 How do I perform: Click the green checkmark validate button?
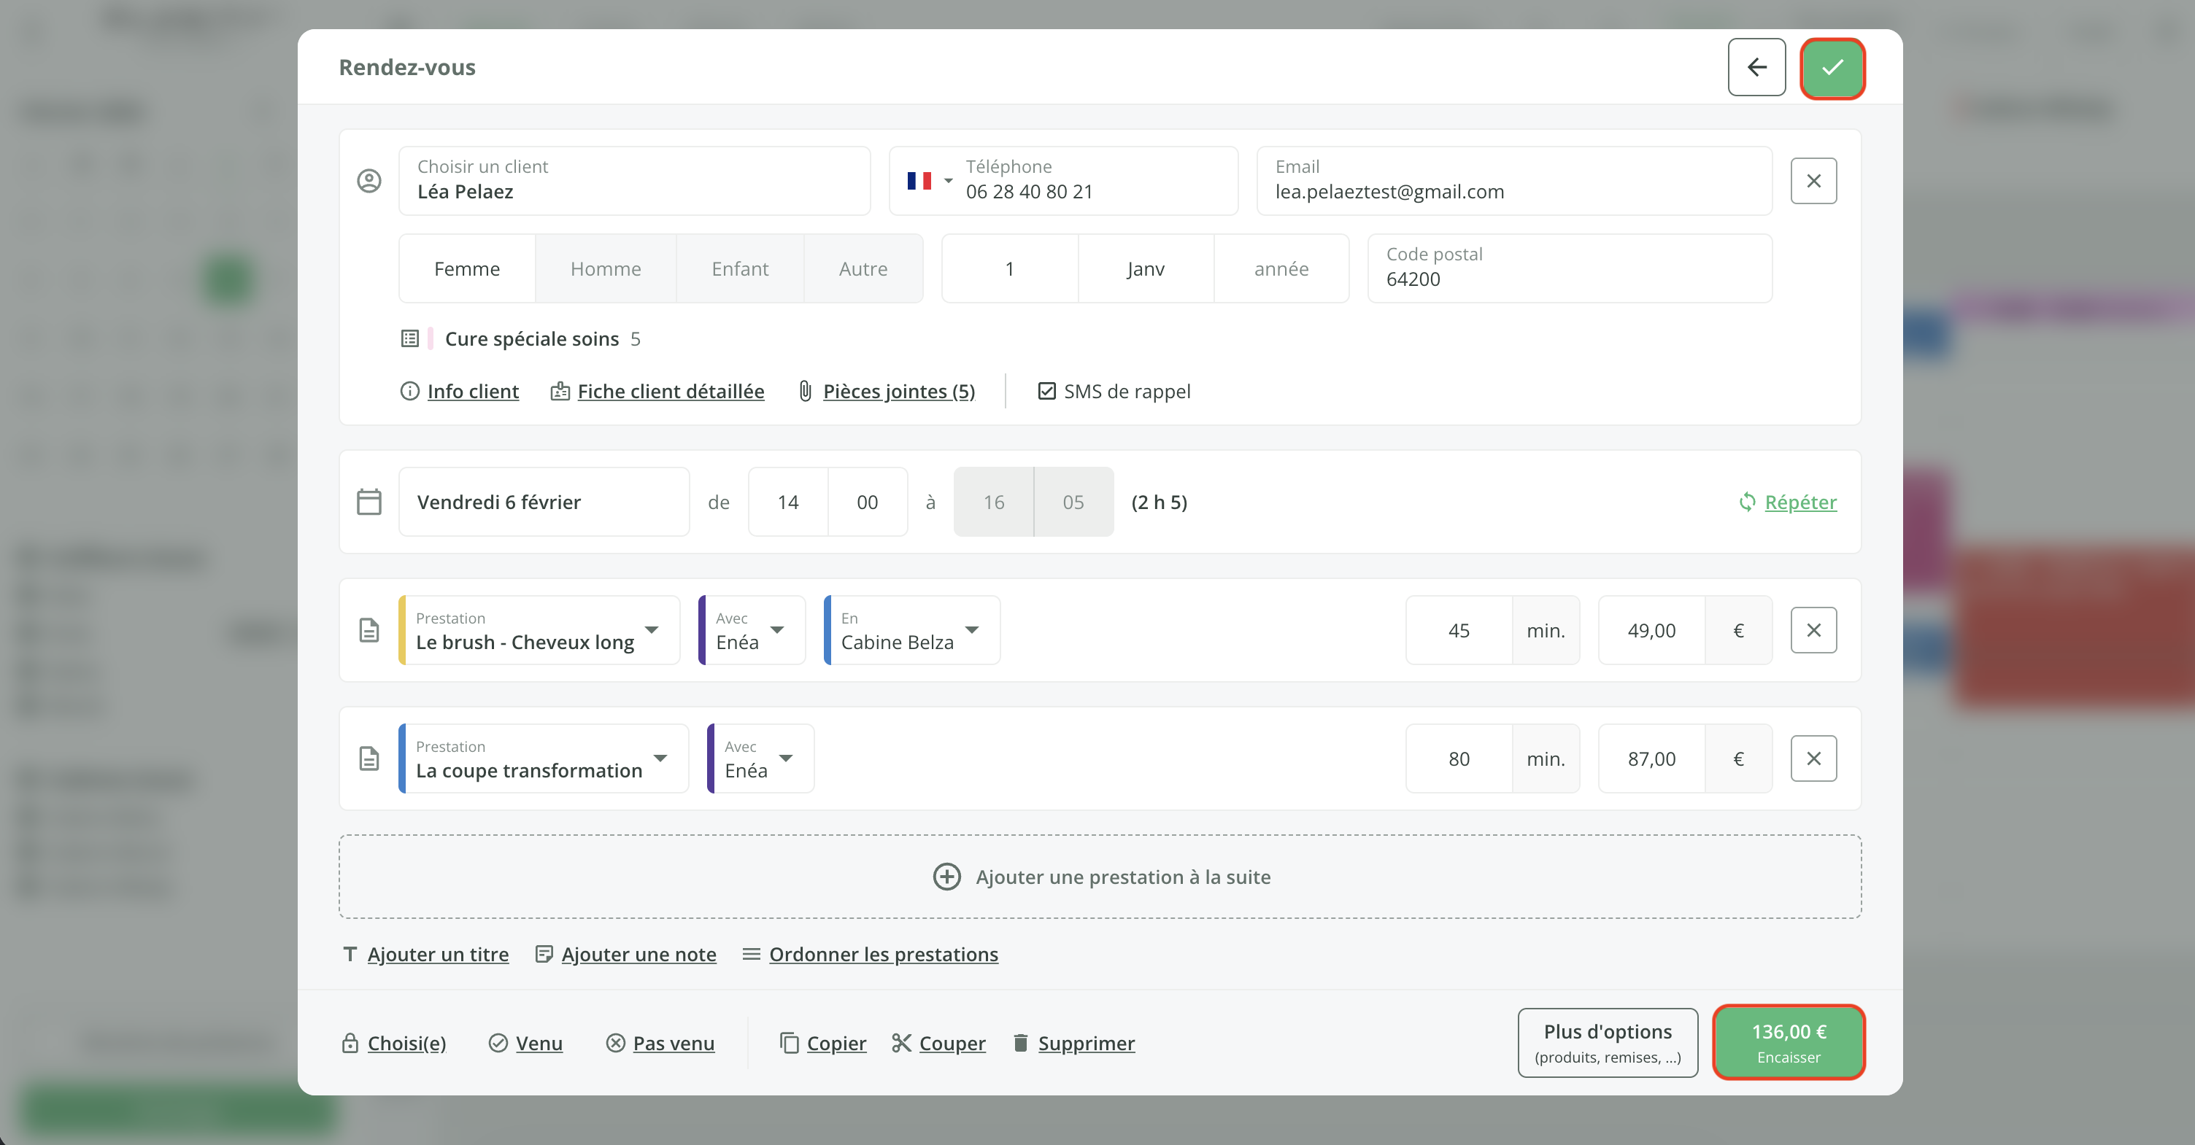[x=1832, y=67]
